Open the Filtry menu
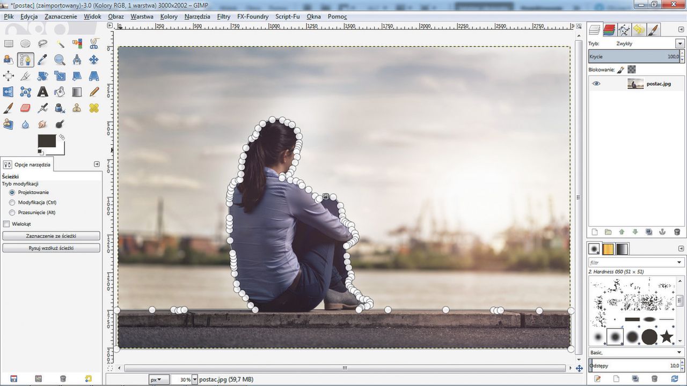This screenshot has height=386, width=687. tap(224, 17)
